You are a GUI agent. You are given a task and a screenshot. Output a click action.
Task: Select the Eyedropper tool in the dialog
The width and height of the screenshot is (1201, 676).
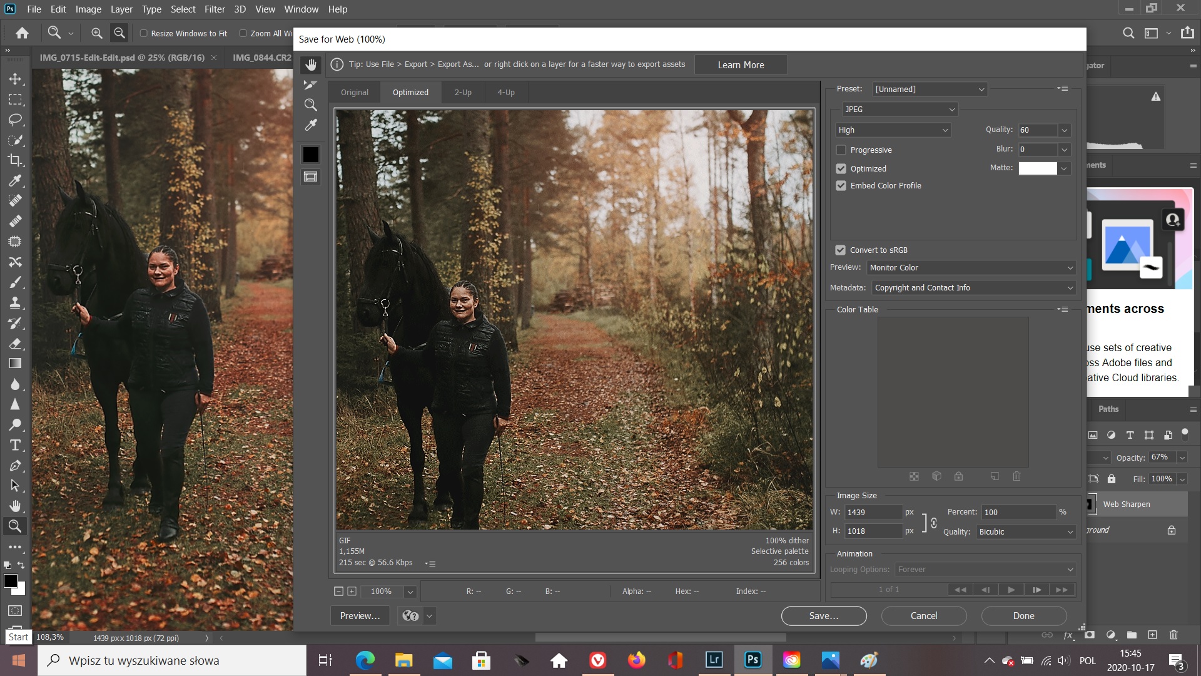pyautogui.click(x=311, y=125)
